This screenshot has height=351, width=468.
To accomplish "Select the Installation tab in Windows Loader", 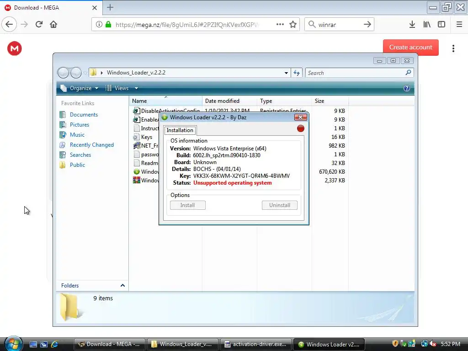I will pyautogui.click(x=180, y=130).
